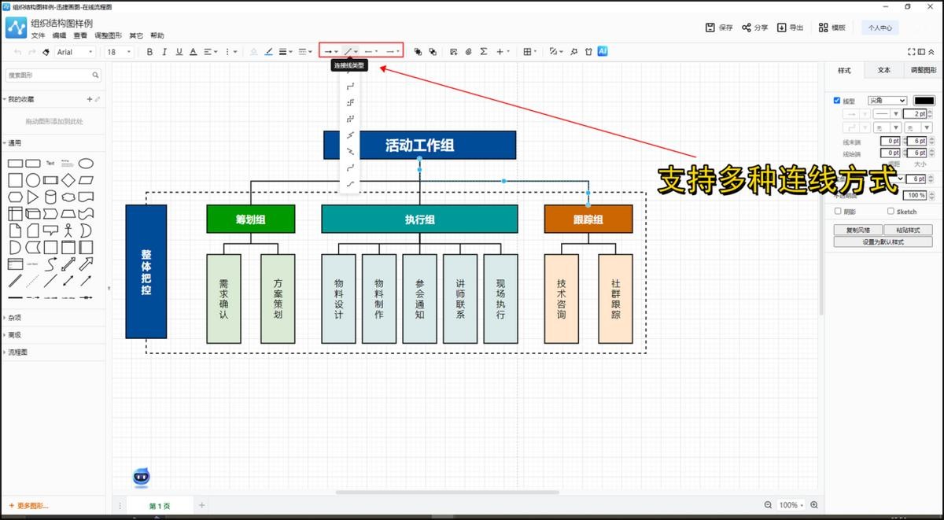Click the 复制风格 button
The height and width of the screenshot is (520, 944).
(857, 230)
